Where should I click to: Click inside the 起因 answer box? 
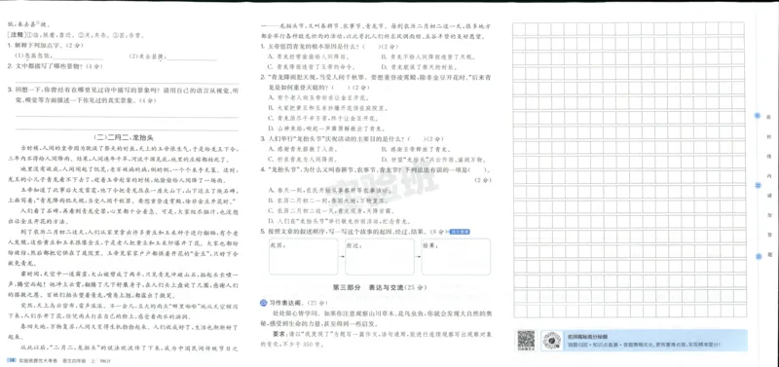303,257
